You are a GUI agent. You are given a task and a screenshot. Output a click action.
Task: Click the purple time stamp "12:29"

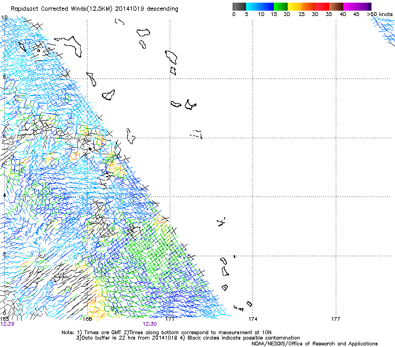click(7, 324)
